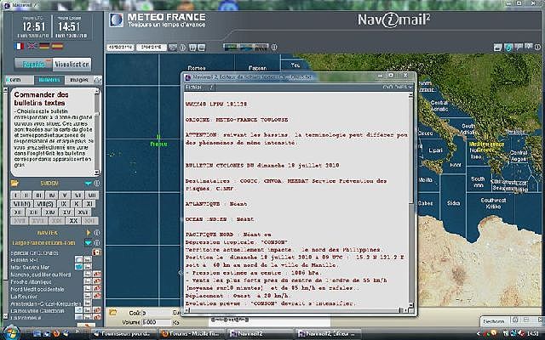
Task: Click the Special CYCLONES bulletin icon
Action: point(97,252)
